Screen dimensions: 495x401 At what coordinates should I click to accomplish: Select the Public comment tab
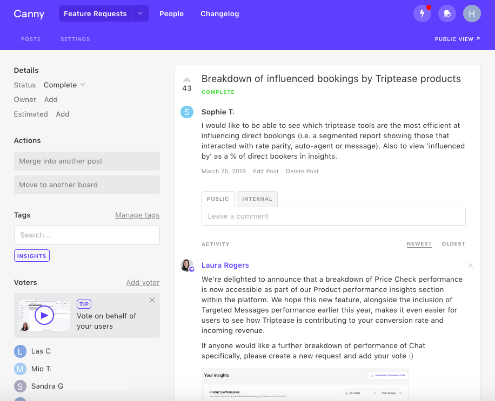click(x=218, y=199)
